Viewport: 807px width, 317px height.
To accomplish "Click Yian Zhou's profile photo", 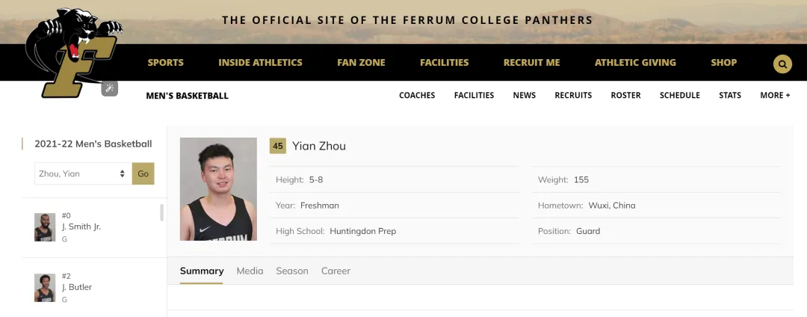I will 218,189.
